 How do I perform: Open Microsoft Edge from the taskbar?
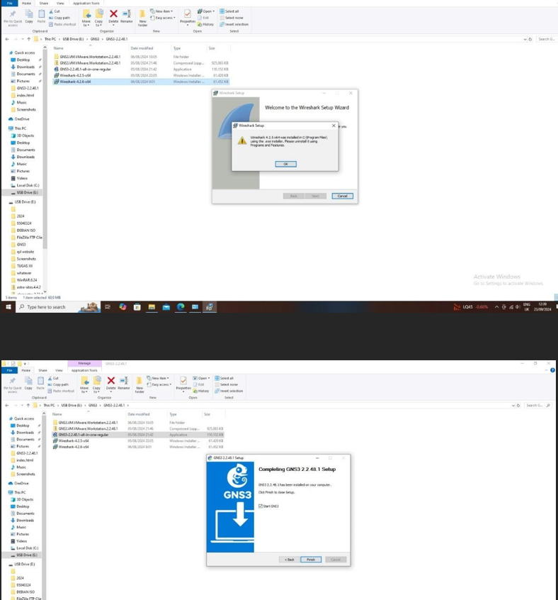(x=181, y=307)
